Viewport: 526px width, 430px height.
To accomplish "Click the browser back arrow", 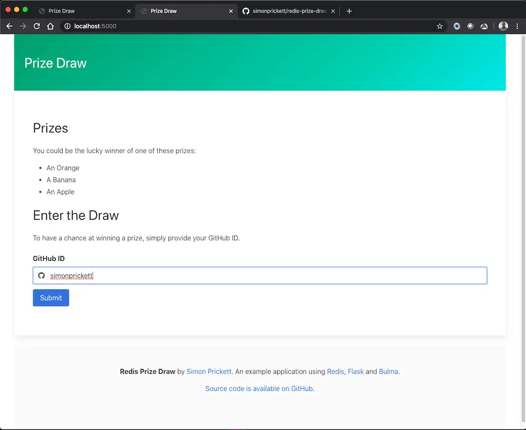I will click(x=9, y=26).
